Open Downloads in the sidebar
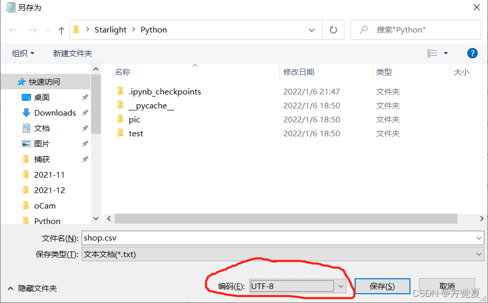Image resolution: width=488 pixels, height=303 pixels. pyautogui.click(x=55, y=113)
